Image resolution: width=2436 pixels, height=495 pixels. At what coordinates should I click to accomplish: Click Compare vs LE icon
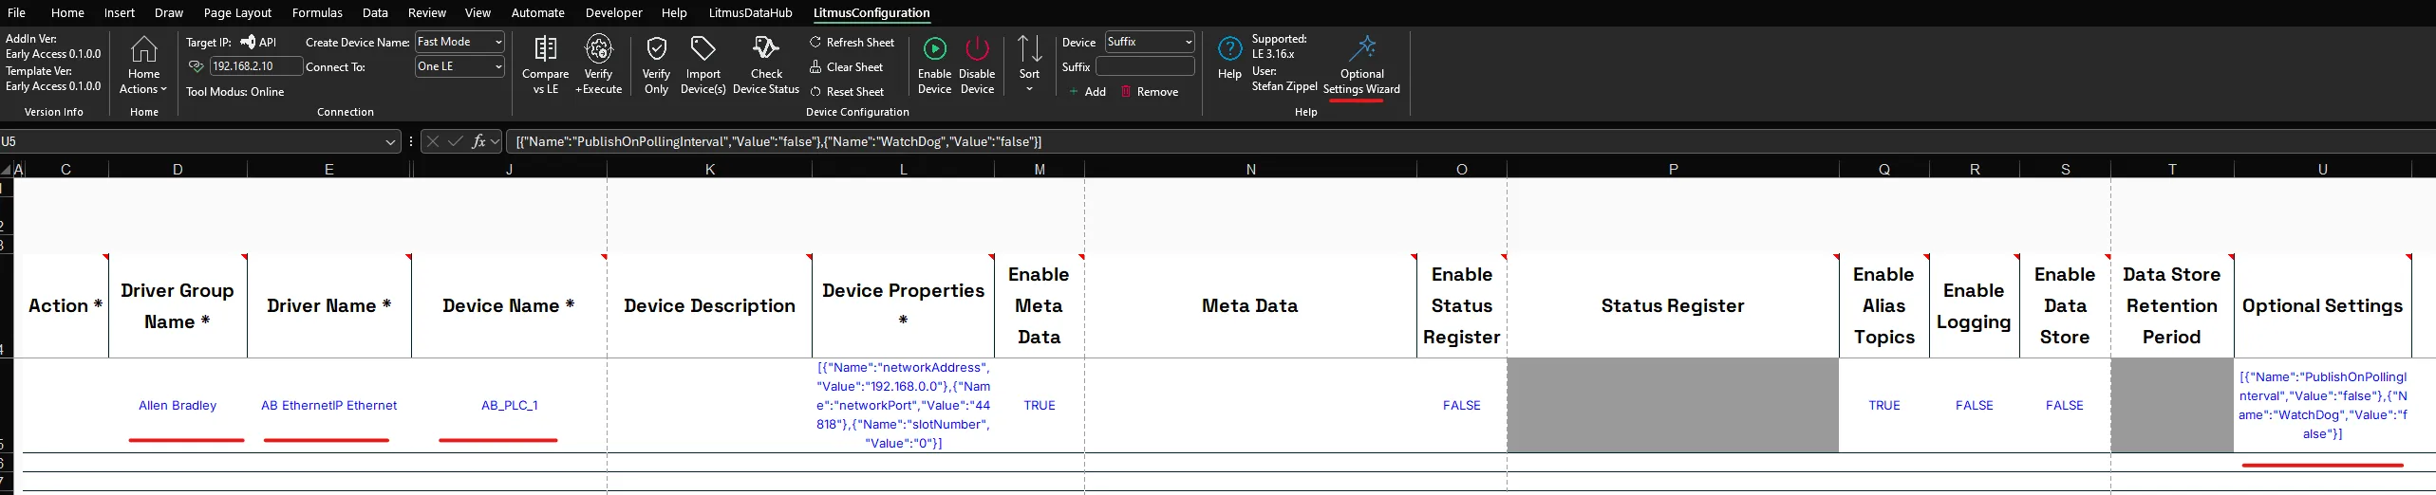point(545,48)
